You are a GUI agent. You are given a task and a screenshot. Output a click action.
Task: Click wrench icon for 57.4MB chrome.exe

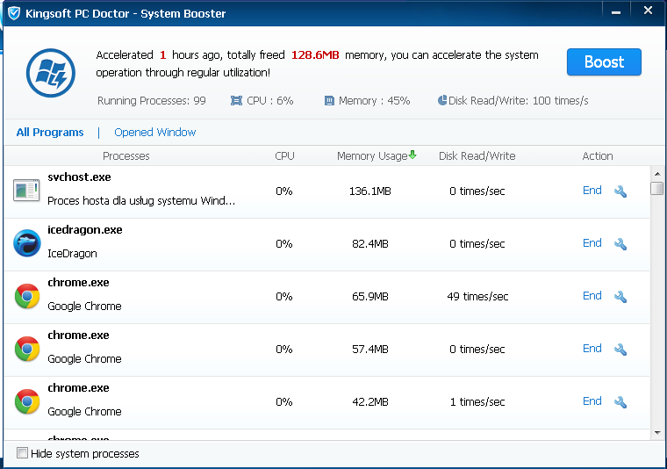(x=620, y=350)
